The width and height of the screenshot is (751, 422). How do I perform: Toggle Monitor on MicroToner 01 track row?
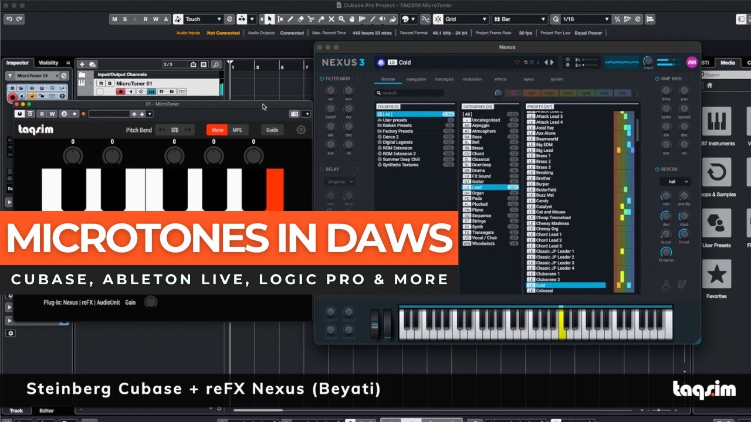131,91
